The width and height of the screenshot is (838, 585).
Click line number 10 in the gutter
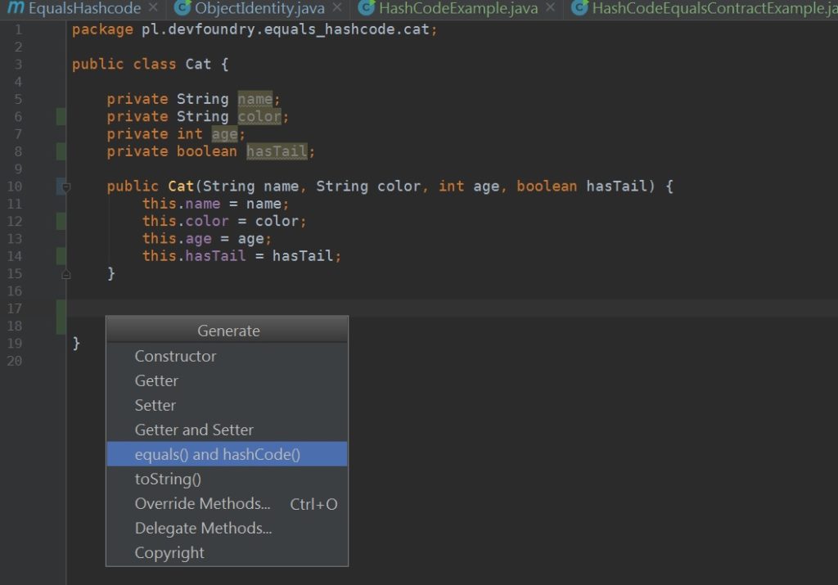tap(15, 187)
